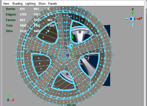The width and height of the screenshot is (147, 106).
Task: Click the persp camera name label
Action: tap(71, 105)
